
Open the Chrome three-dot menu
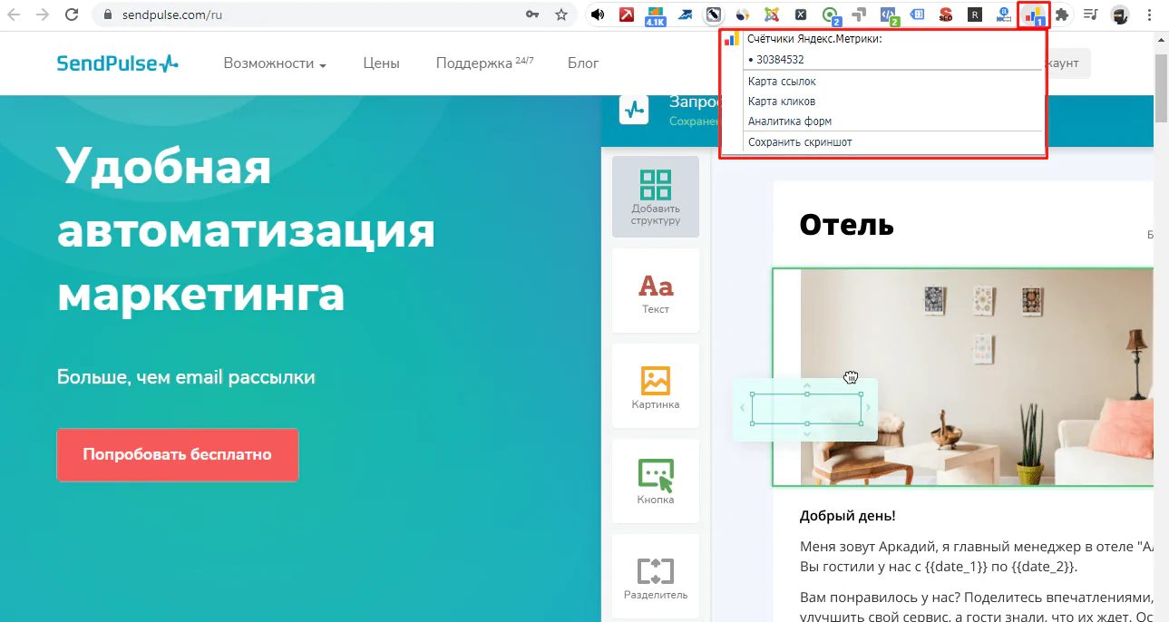(x=1150, y=15)
